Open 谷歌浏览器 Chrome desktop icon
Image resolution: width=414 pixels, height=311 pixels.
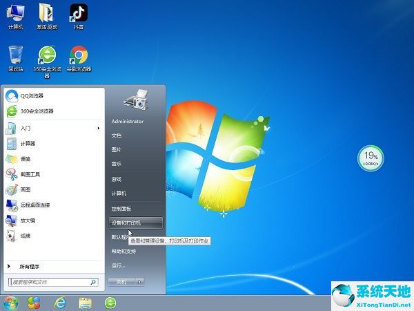click(x=79, y=56)
